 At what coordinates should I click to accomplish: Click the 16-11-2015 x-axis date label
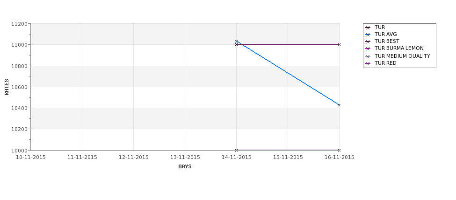pyautogui.click(x=340, y=157)
